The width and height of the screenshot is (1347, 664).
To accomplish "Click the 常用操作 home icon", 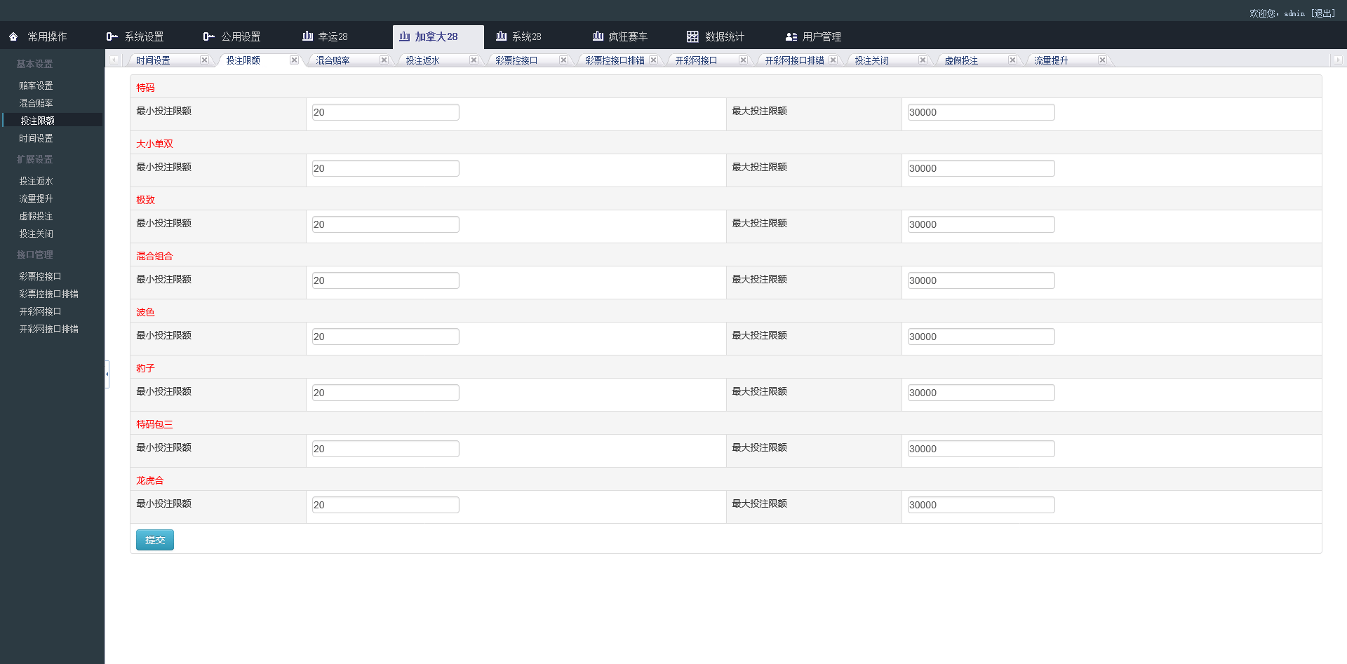I will [x=12, y=36].
